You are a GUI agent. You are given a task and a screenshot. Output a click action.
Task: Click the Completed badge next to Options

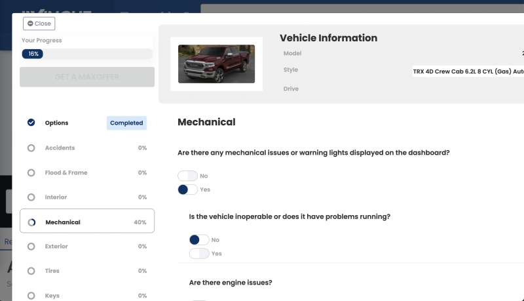[126, 123]
